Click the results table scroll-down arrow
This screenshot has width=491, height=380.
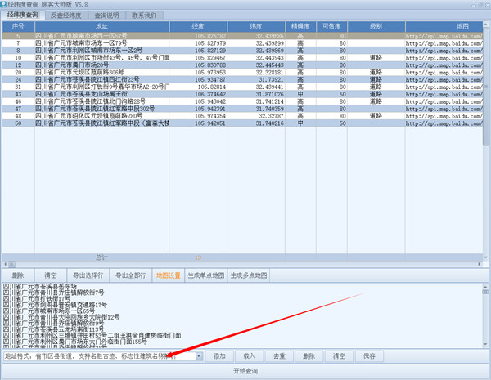(485, 257)
